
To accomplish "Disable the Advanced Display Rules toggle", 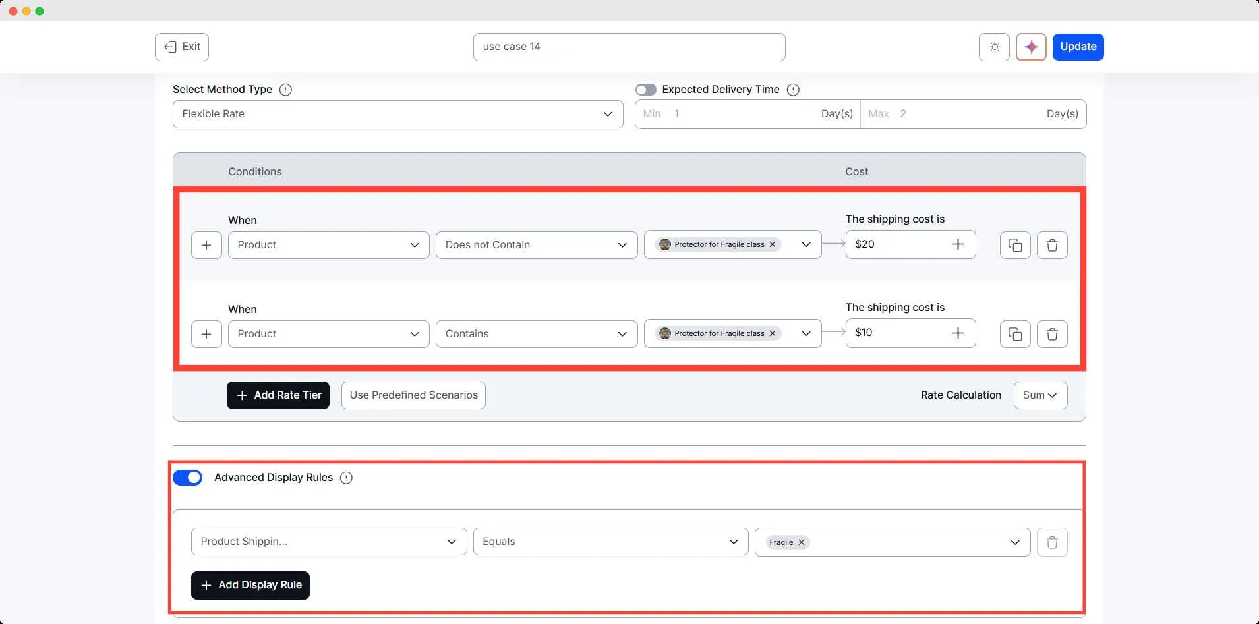I will click(x=188, y=478).
